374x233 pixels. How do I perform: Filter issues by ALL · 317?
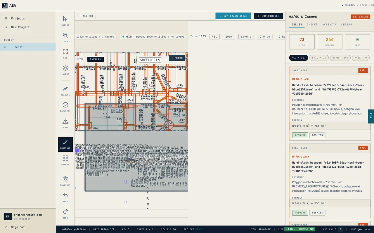pyautogui.click(x=299, y=58)
